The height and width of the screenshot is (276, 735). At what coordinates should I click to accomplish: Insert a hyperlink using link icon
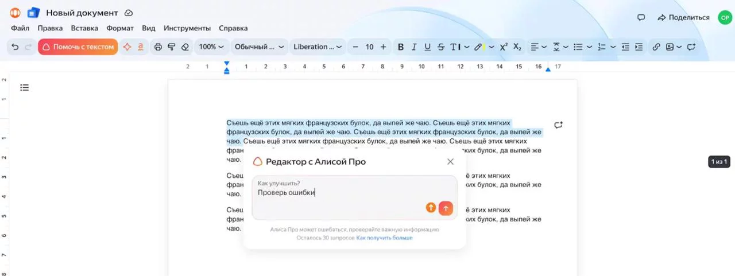pyautogui.click(x=656, y=47)
